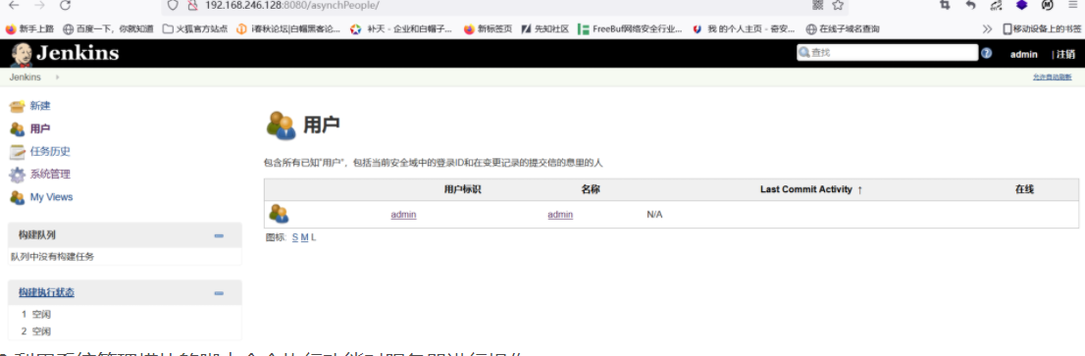The height and width of the screenshot is (356, 1085).
Task: Click the large 用户 heading icon
Action: point(282,126)
